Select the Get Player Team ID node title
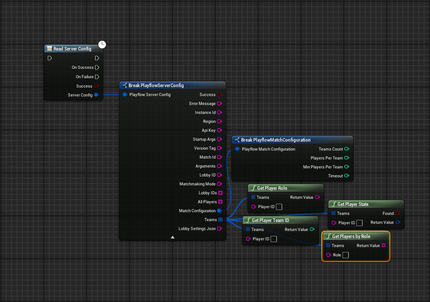 point(270,220)
